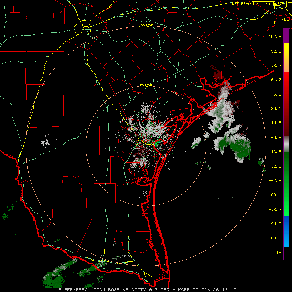Pick the blue segment of the color bar
The height and width of the screenshot is (292, 292).
tap(286, 231)
